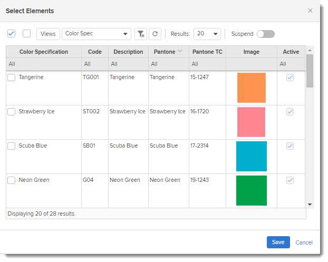Click the Pantone column sort arrow
The image size is (328, 262).
(180, 51)
